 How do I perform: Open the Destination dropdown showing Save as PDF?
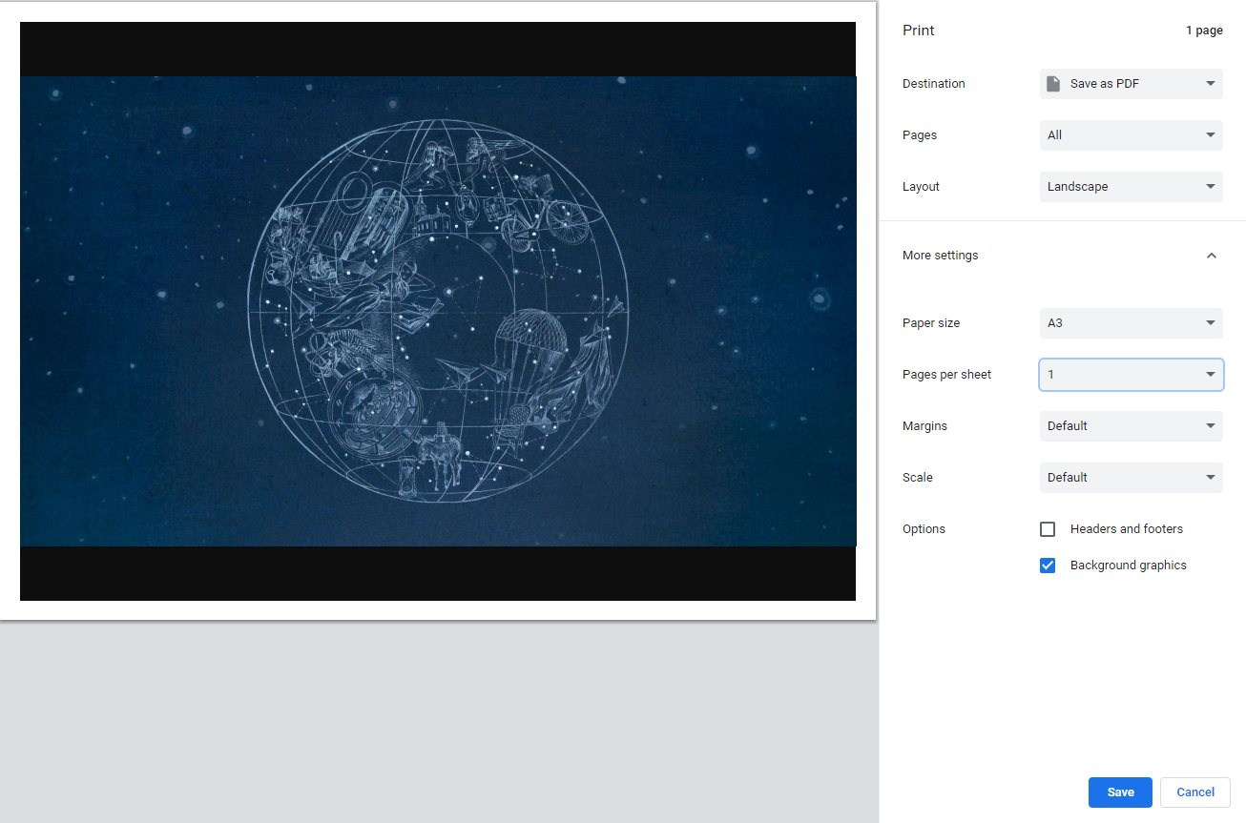click(x=1131, y=84)
